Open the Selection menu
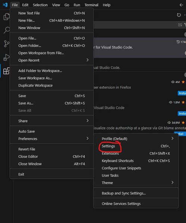This screenshot has height=223, width=186. click(x=40, y=5)
